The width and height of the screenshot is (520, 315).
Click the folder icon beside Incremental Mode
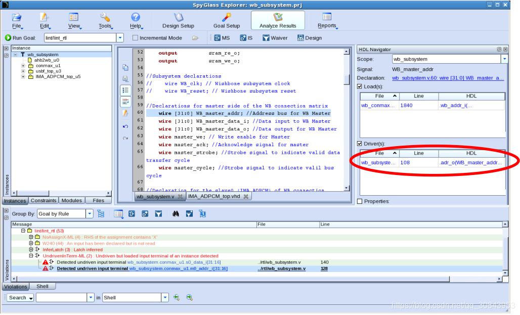(195, 38)
